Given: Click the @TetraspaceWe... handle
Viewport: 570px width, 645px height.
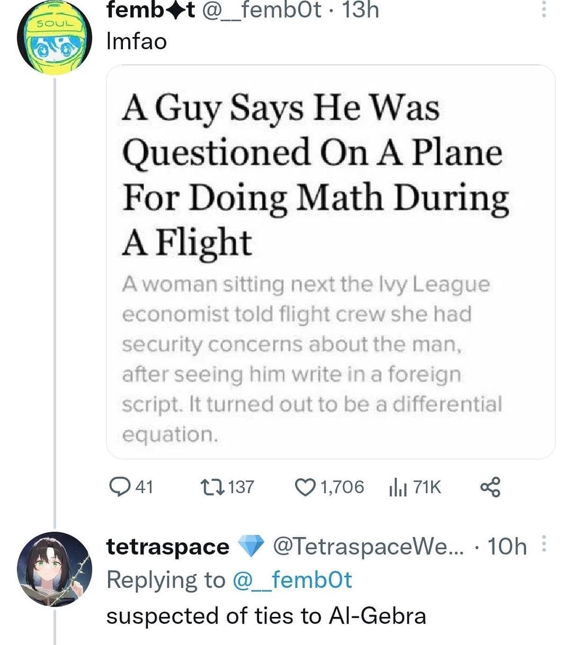Looking at the screenshot, I should 368,546.
